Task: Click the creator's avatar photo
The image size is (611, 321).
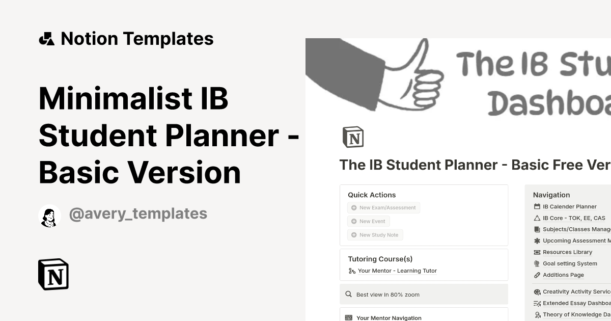Action: coord(49,215)
